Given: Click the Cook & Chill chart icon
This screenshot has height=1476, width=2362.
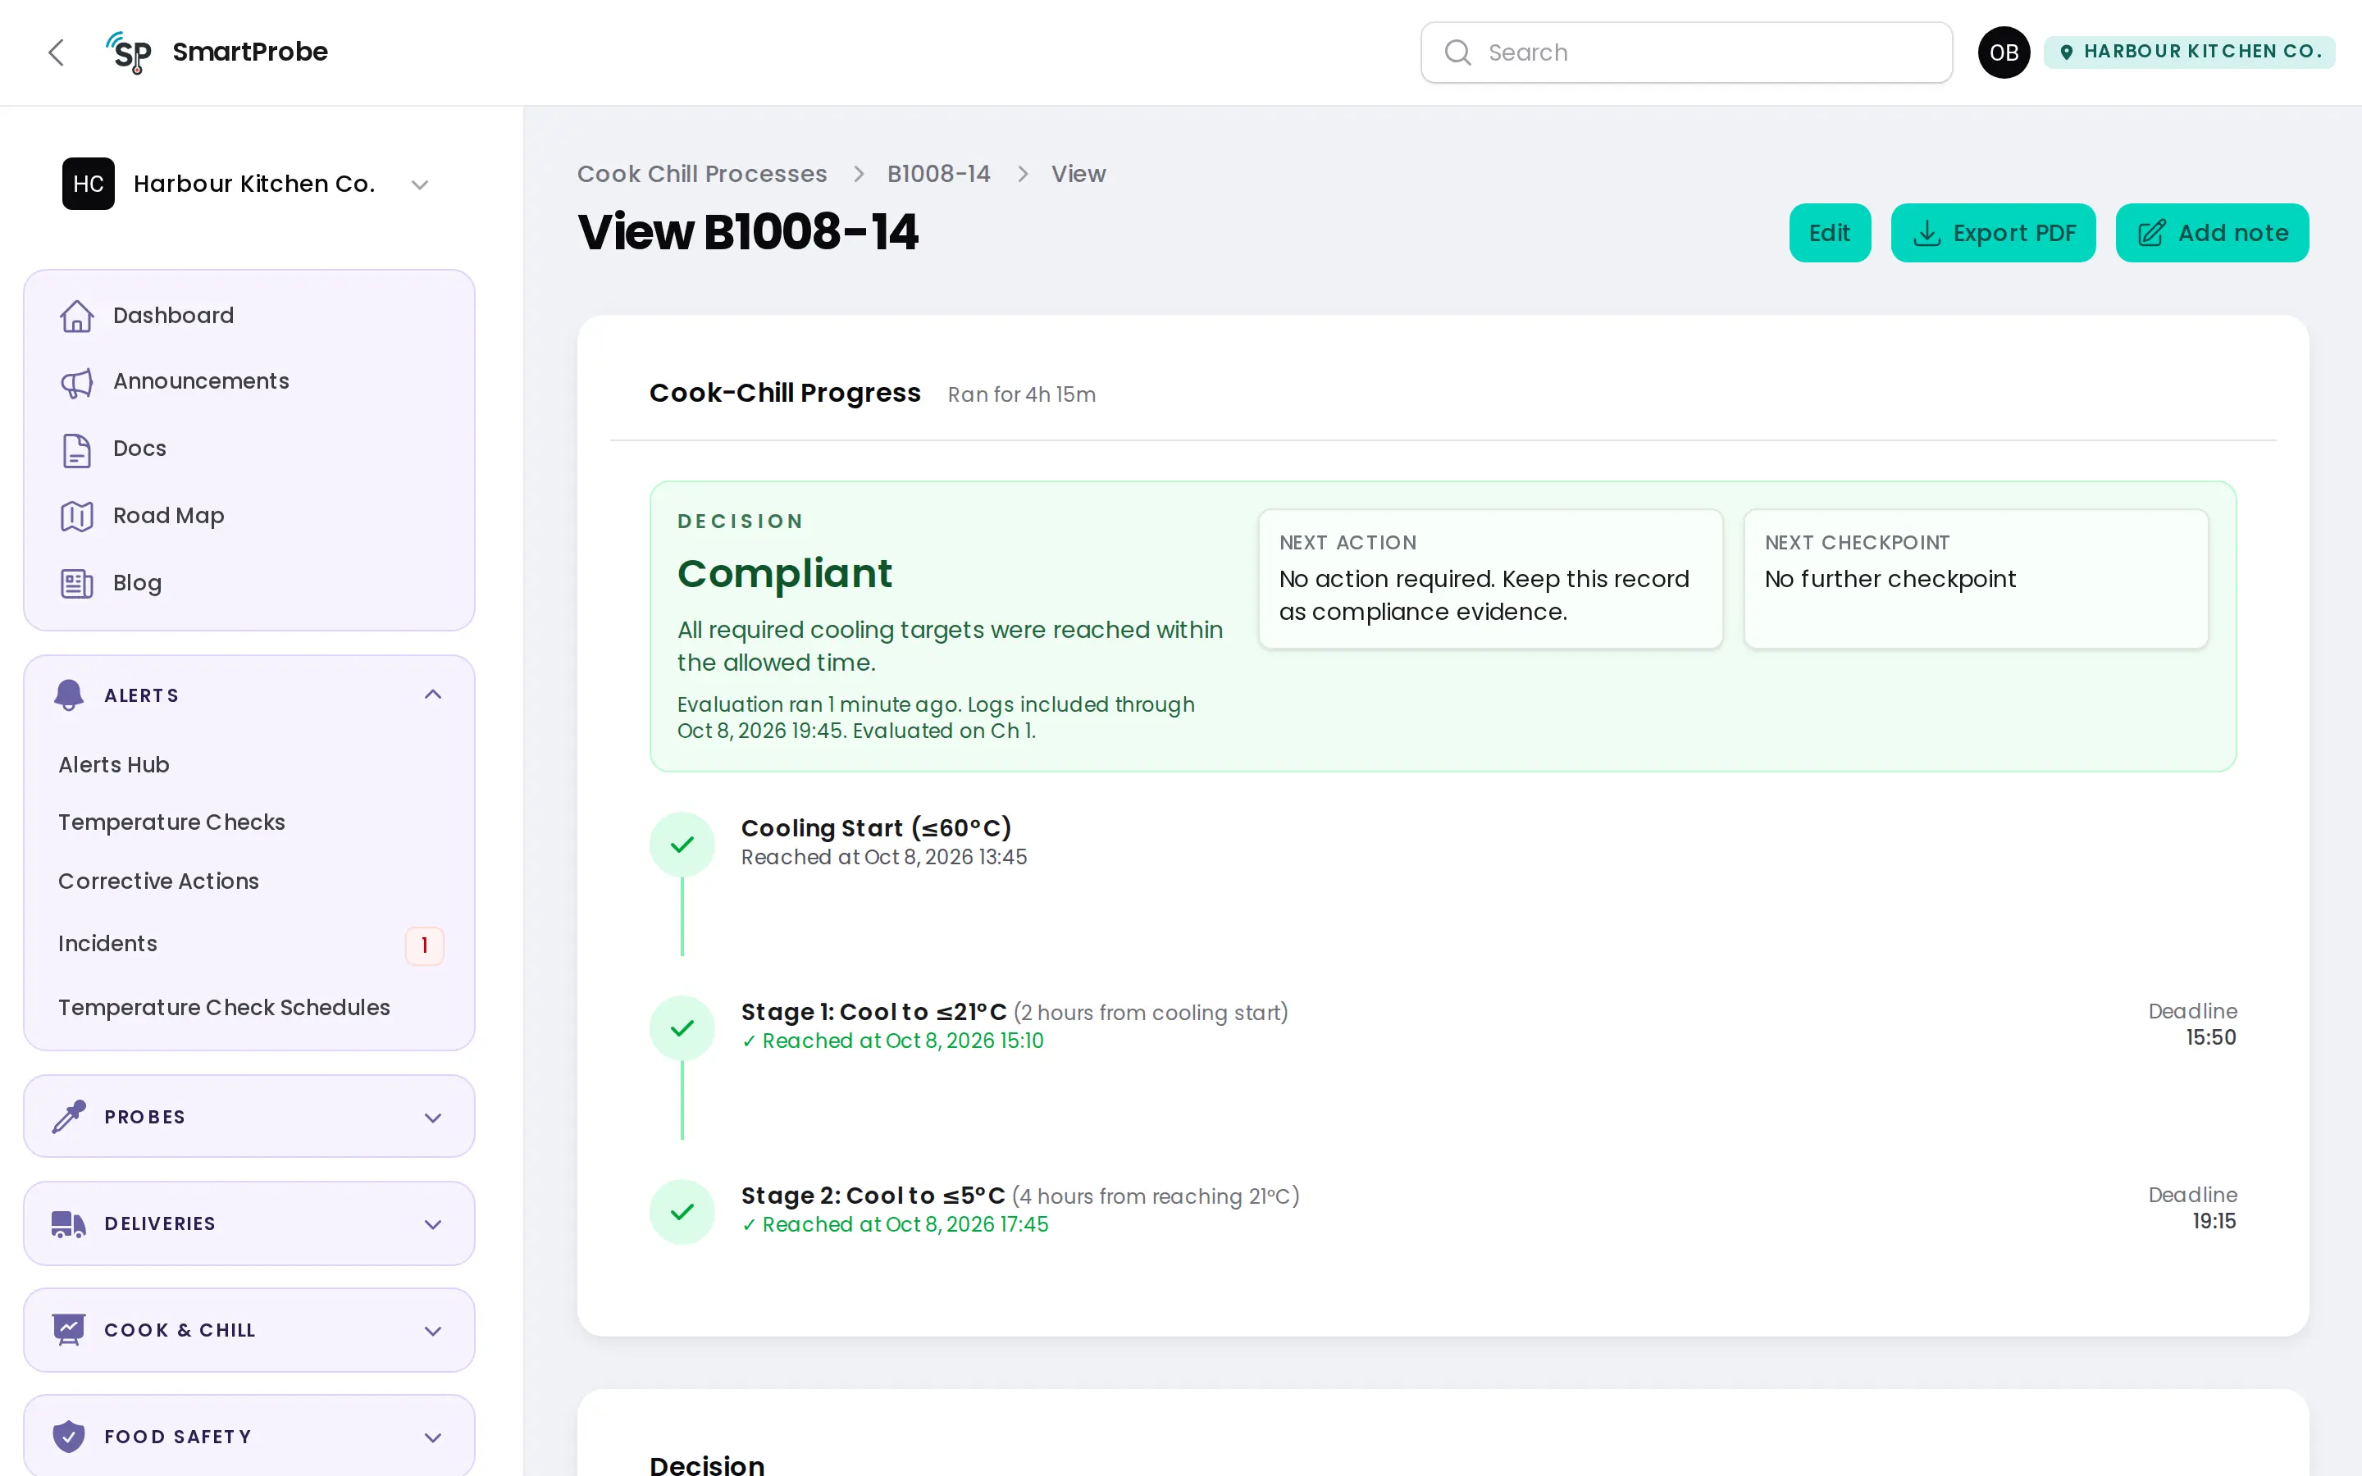Looking at the screenshot, I should 68,1329.
